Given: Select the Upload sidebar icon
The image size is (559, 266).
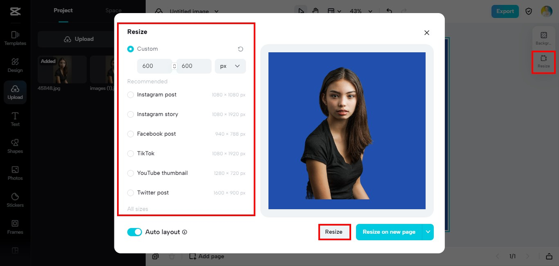Looking at the screenshot, I should [x=15, y=92].
